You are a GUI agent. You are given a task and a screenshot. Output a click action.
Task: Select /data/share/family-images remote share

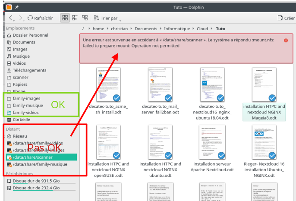[41, 150]
